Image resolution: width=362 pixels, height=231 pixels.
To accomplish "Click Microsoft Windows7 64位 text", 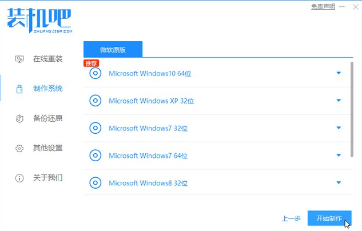I will [x=148, y=156].
